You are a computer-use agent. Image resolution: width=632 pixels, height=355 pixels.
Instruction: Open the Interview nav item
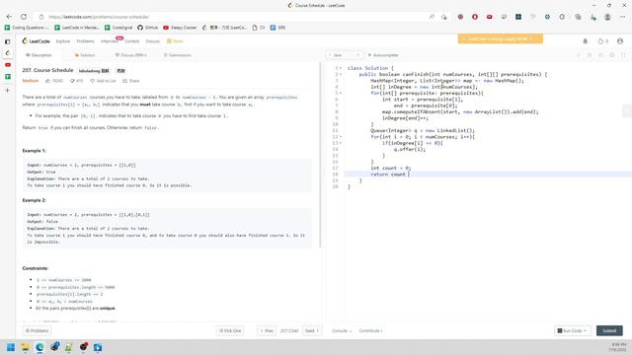pos(110,41)
